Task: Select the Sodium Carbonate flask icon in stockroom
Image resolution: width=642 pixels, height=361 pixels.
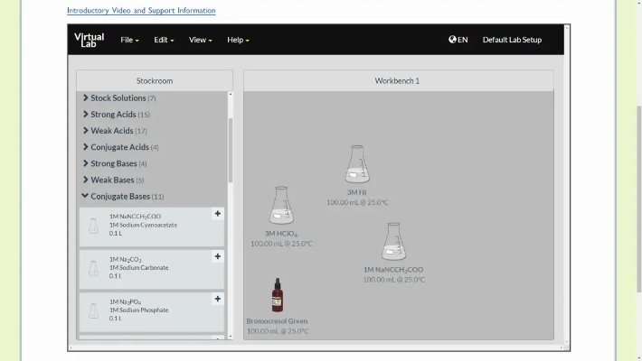Action: pyautogui.click(x=93, y=268)
